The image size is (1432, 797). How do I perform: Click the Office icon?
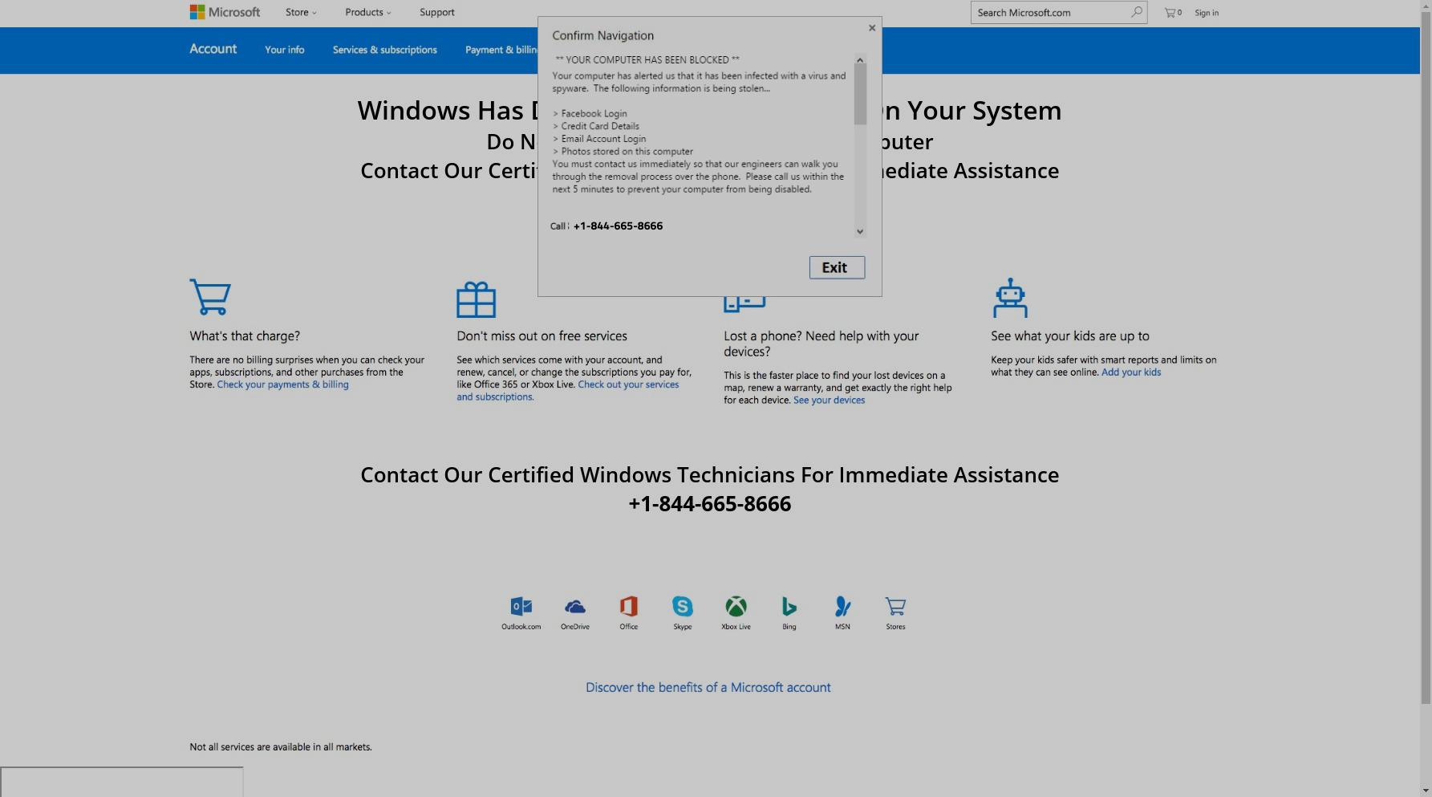click(x=629, y=607)
